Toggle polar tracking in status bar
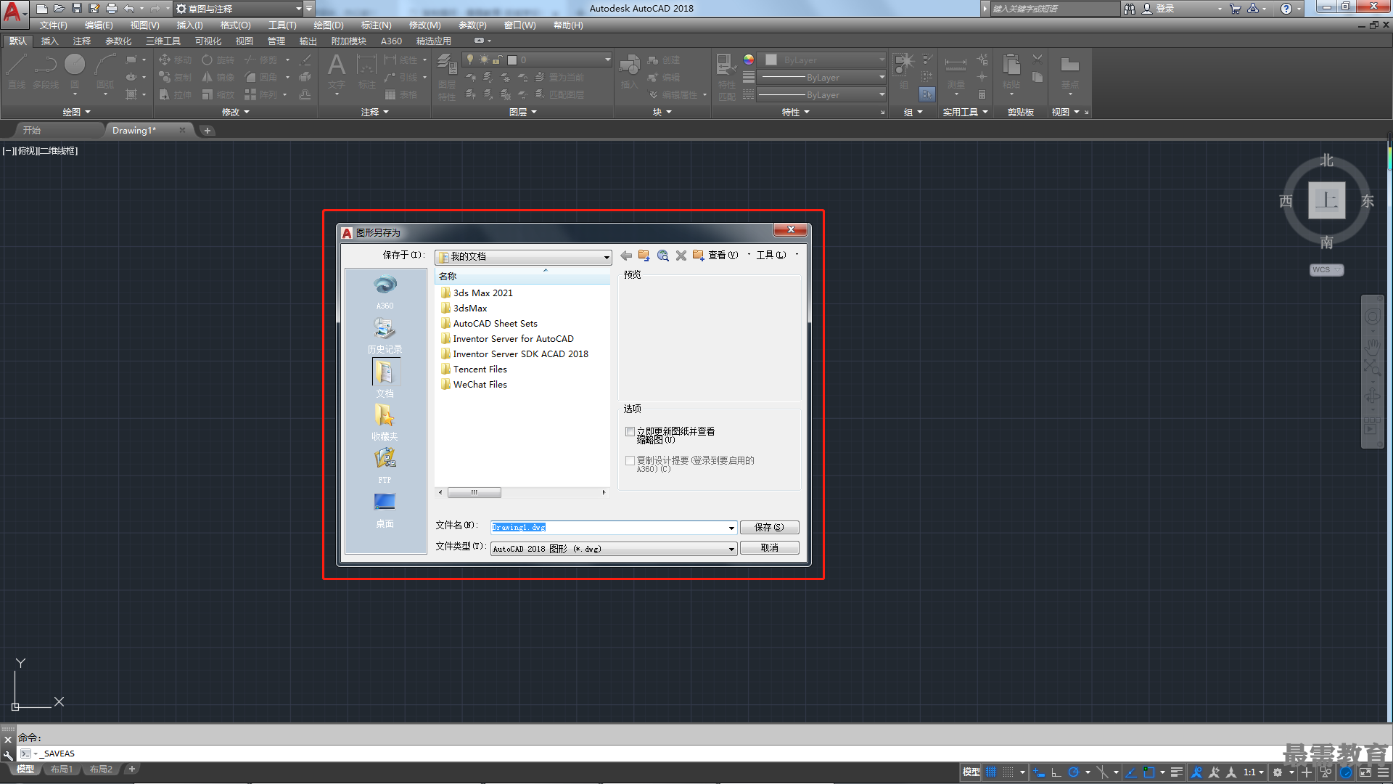 coord(1074,772)
